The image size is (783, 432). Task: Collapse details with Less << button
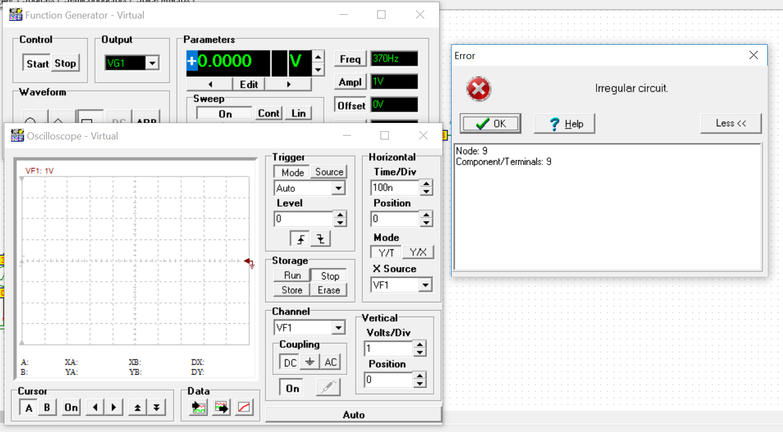(731, 124)
